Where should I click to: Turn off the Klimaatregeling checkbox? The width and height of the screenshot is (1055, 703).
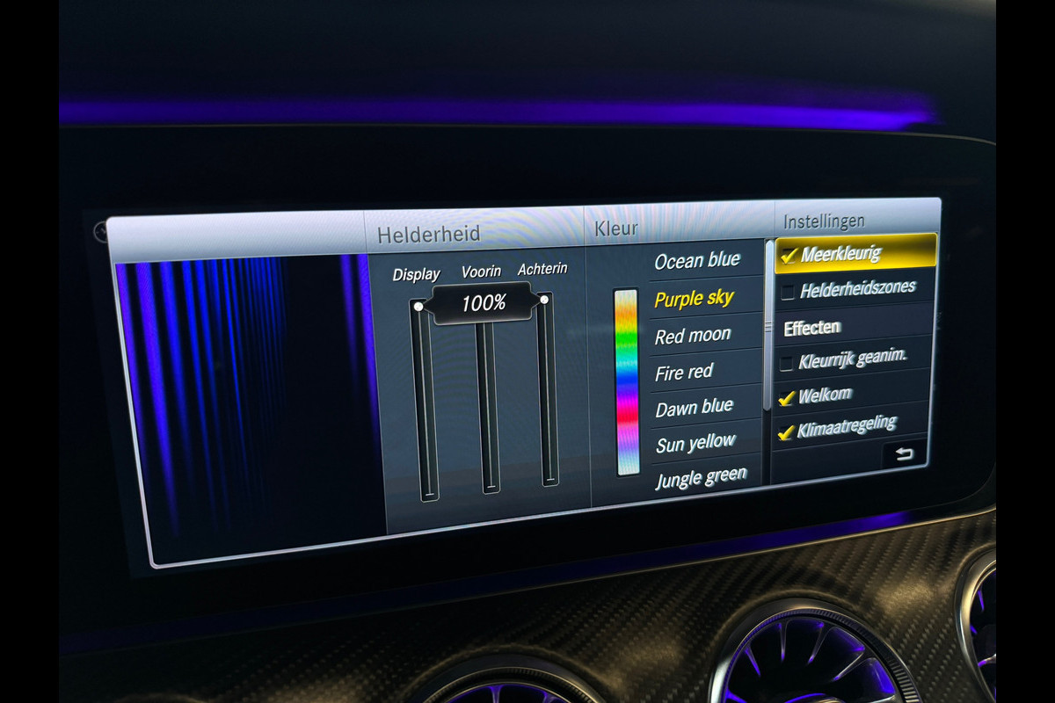pos(787,432)
